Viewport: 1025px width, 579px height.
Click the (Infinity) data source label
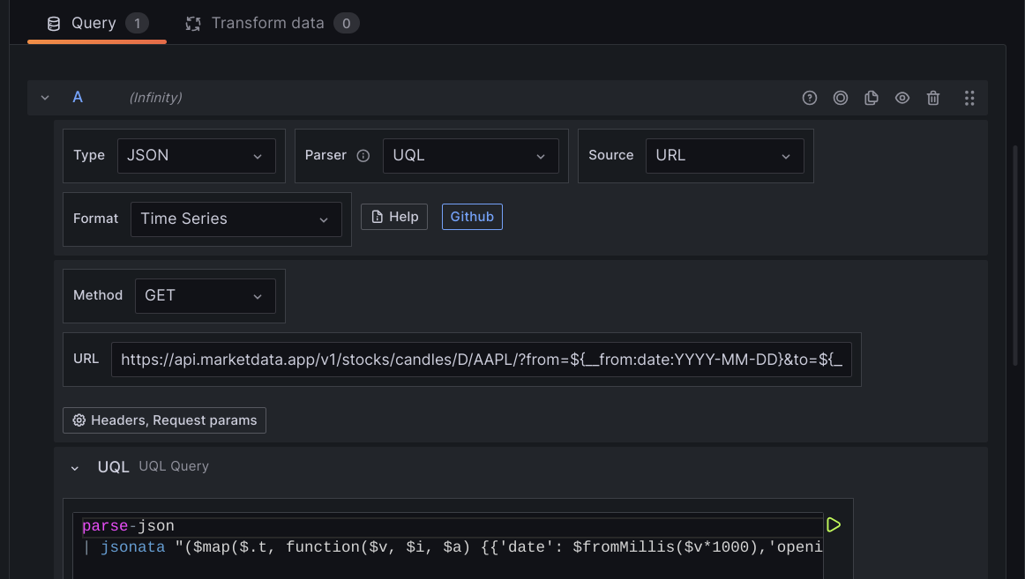point(155,98)
